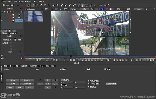Select the magnifier zoom tool

coord(57,5)
